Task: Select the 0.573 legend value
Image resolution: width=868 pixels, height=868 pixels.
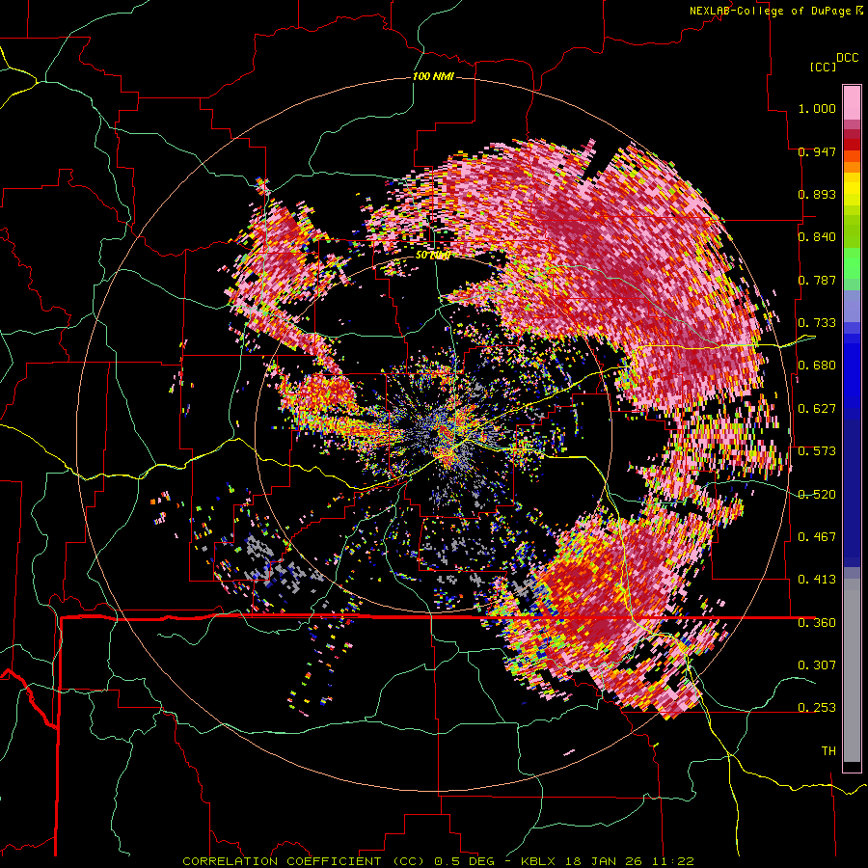Action: tap(817, 451)
